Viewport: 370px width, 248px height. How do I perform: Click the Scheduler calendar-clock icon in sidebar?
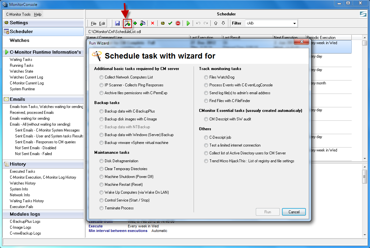[7, 31]
